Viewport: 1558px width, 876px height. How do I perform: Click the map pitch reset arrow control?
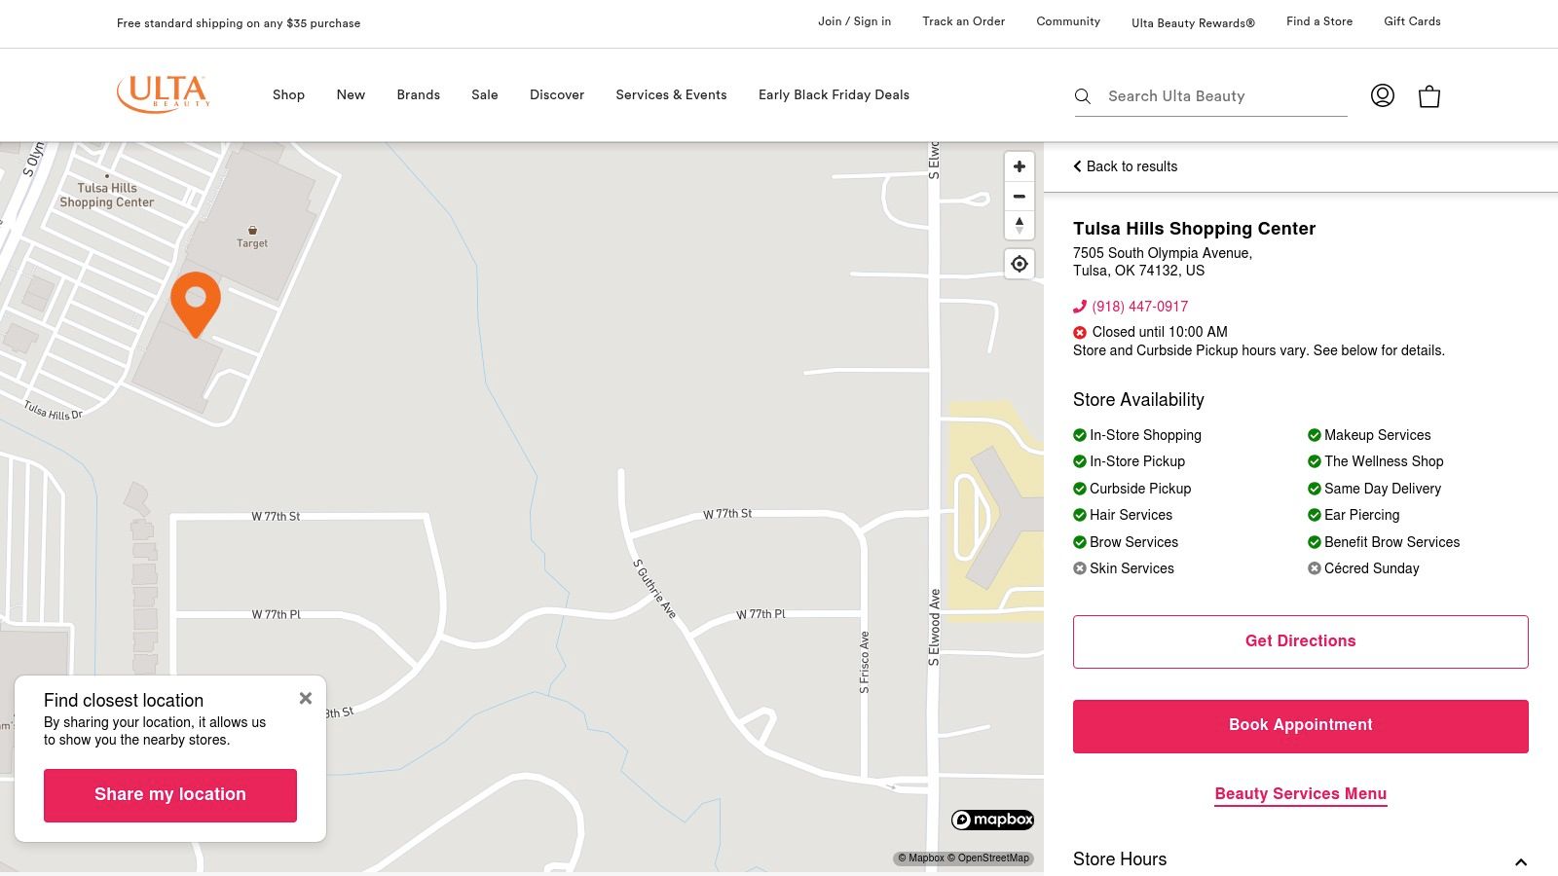tap(1019, 226)
